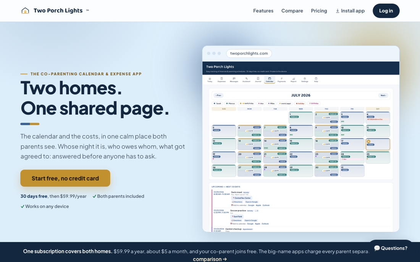Open the Assistant icon in app preview

(246, 78)
